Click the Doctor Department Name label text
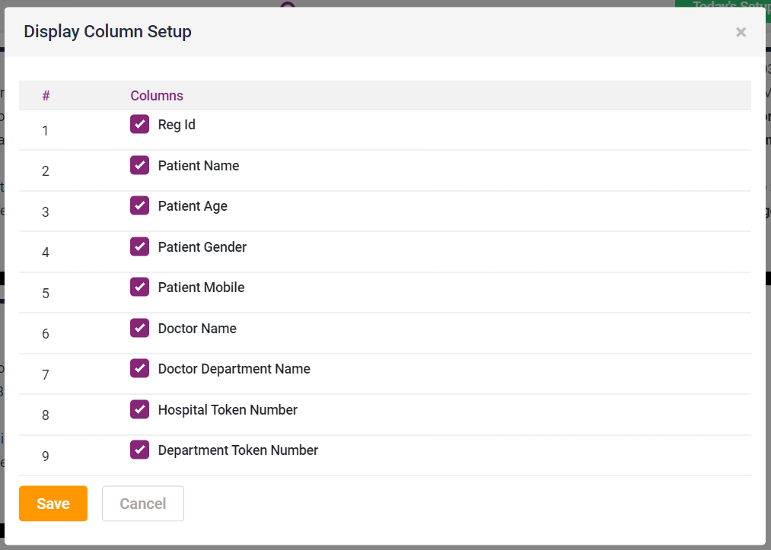The width and height of the screenshot is (771, 550). click(x=234, y=368)
